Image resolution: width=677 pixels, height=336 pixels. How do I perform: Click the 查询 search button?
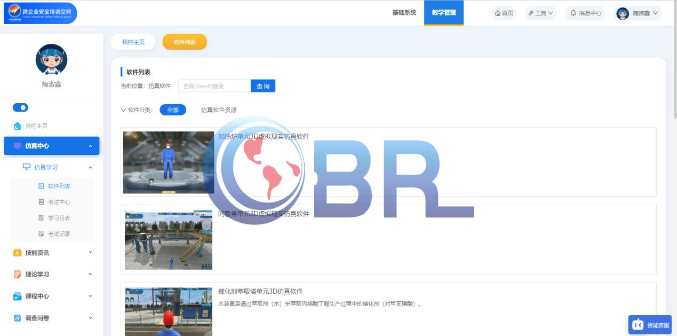(x=264, y=85)
